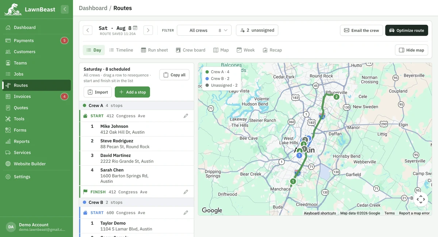Collapse the sidebar with the chevron button
This screenshot has height=237, width=438.
(x=65, y=9)
